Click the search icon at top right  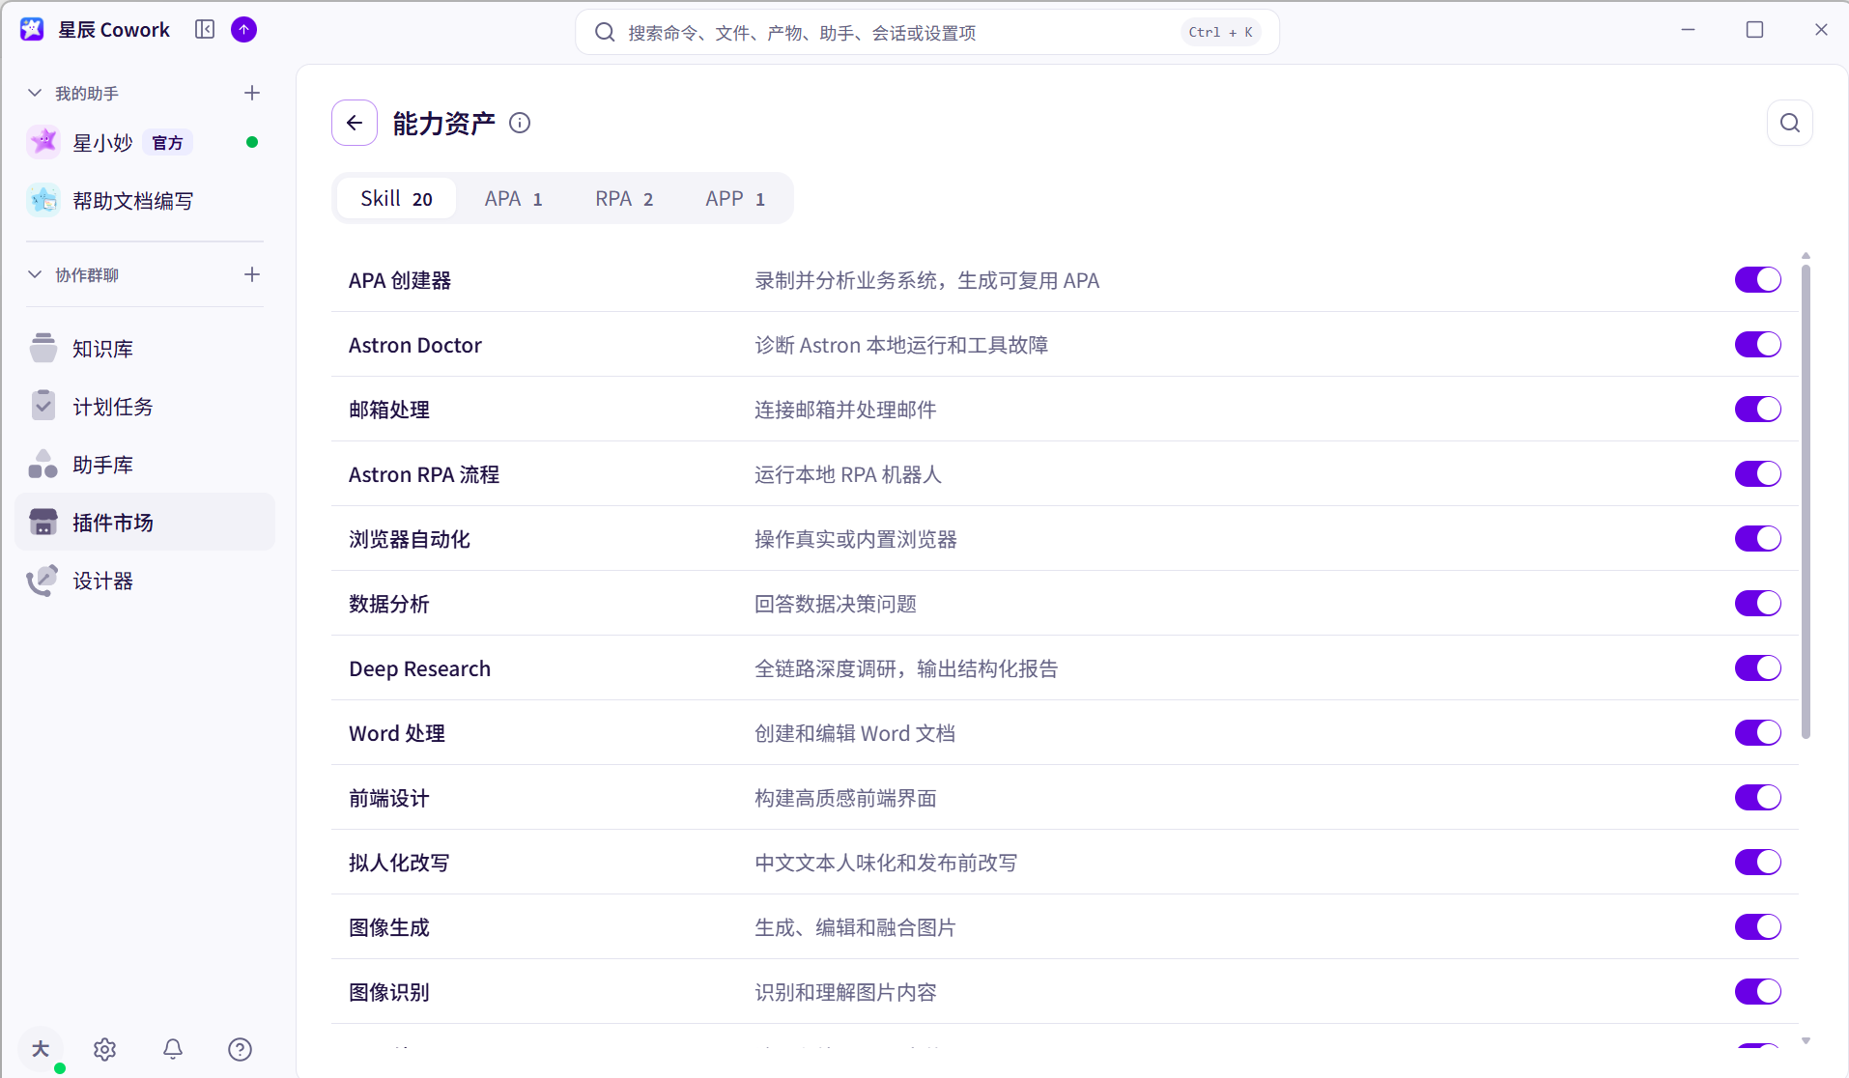[1790, 123]
